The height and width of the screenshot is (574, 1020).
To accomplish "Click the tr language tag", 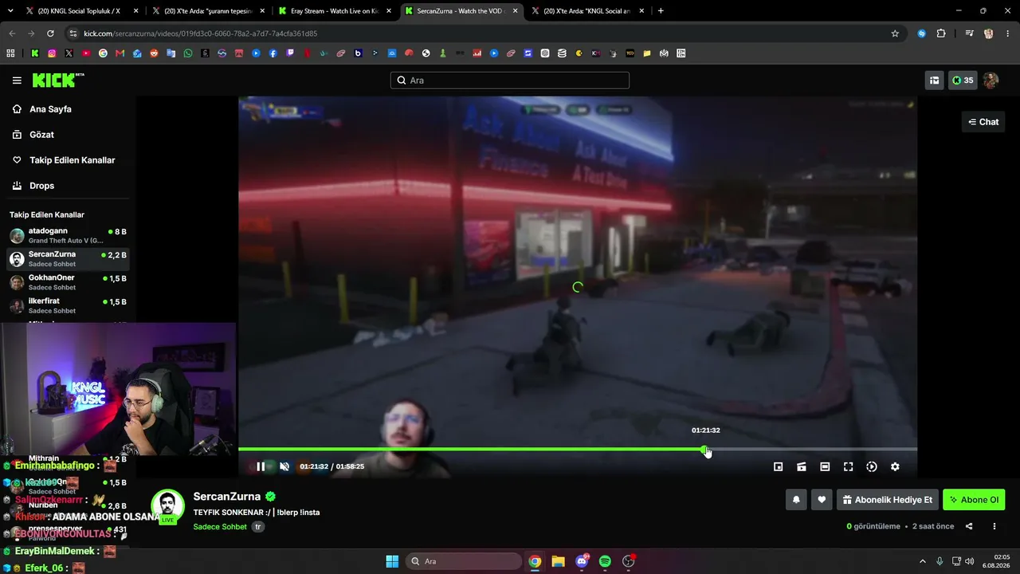I will point(258,527).
